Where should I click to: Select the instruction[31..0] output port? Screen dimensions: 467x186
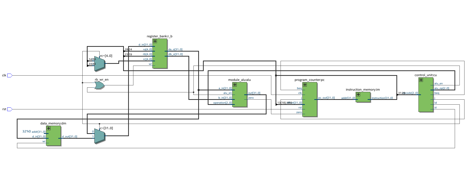click(x=382, y=98)
